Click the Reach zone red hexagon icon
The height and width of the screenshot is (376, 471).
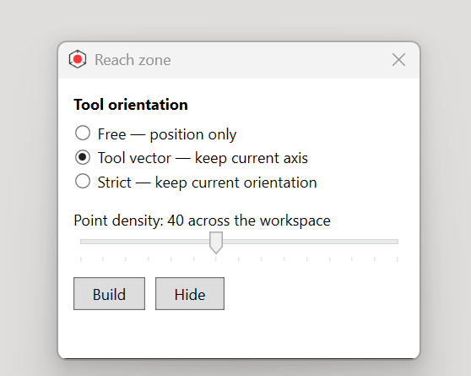coord(78,59)
